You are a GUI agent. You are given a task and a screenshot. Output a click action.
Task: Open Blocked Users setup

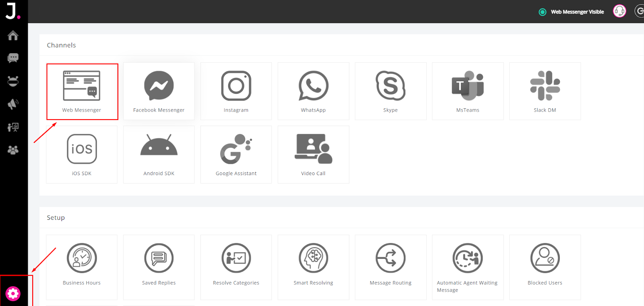click(545, 267)
